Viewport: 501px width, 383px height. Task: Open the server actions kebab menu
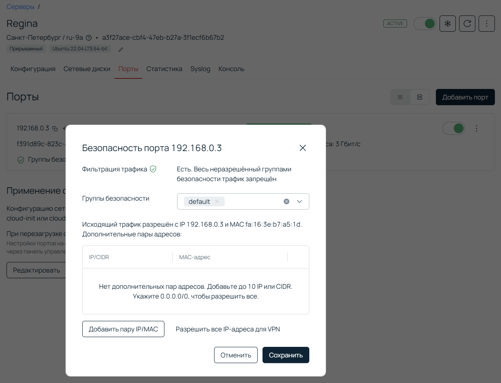[x=486, y=23]
